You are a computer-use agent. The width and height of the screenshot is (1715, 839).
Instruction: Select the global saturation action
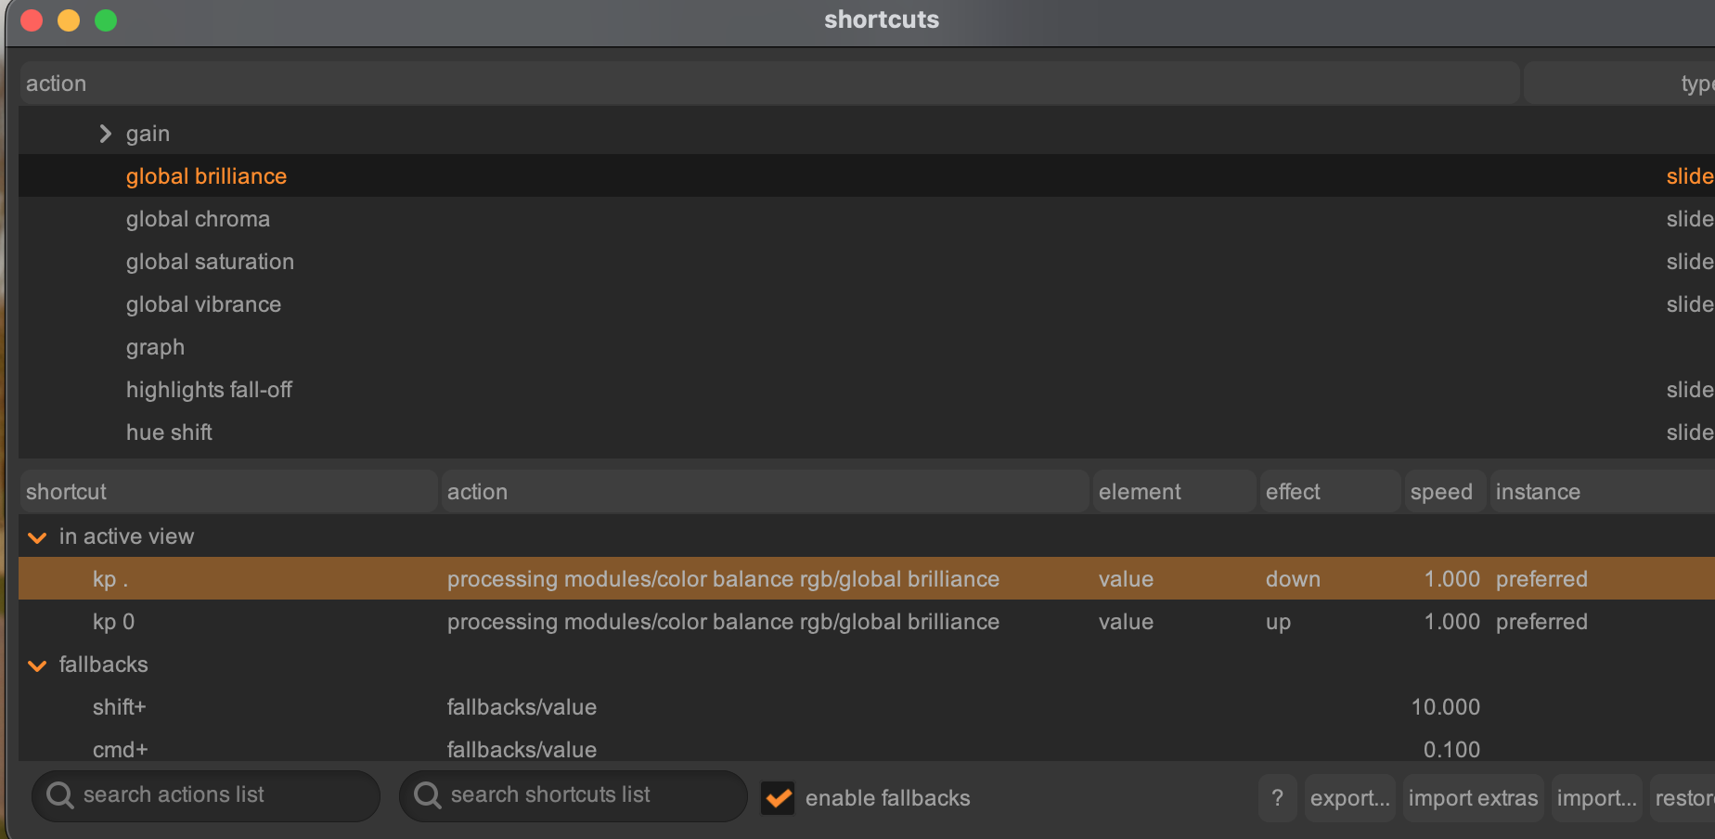pos(210,261)
